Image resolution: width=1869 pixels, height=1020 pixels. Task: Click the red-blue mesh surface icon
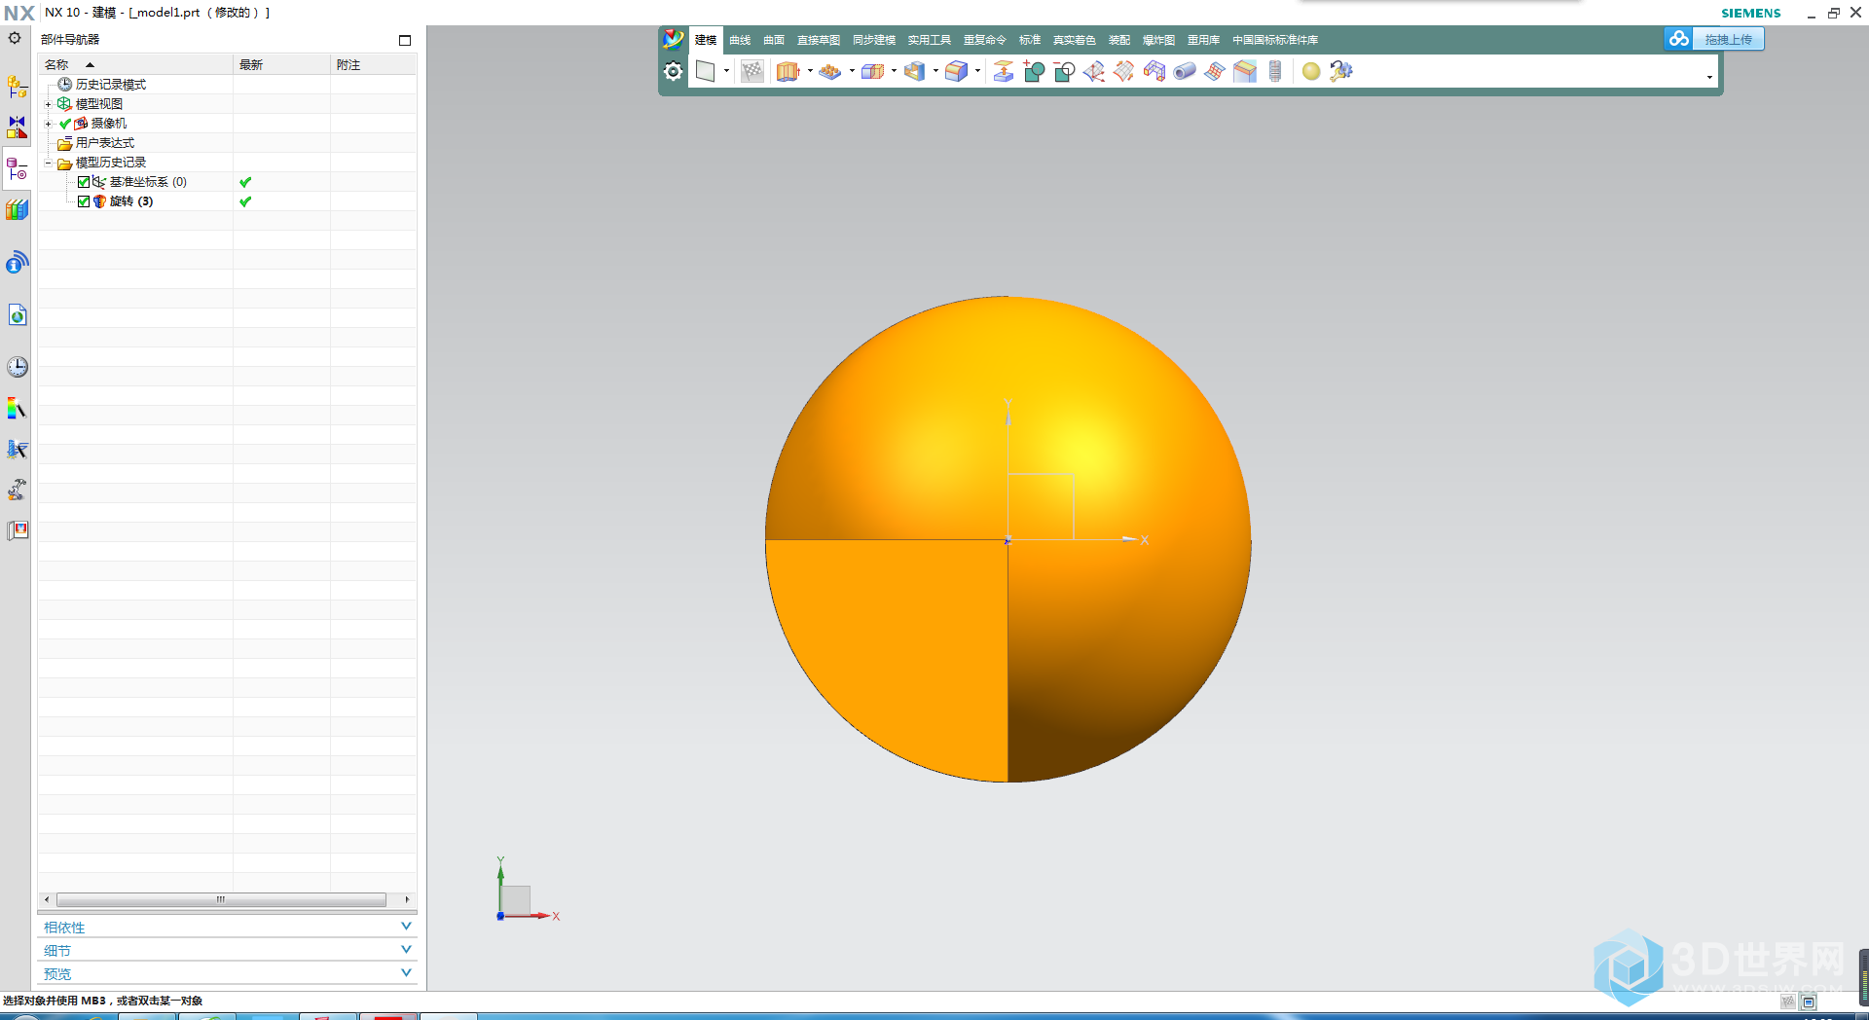[x=1215, y=71]
